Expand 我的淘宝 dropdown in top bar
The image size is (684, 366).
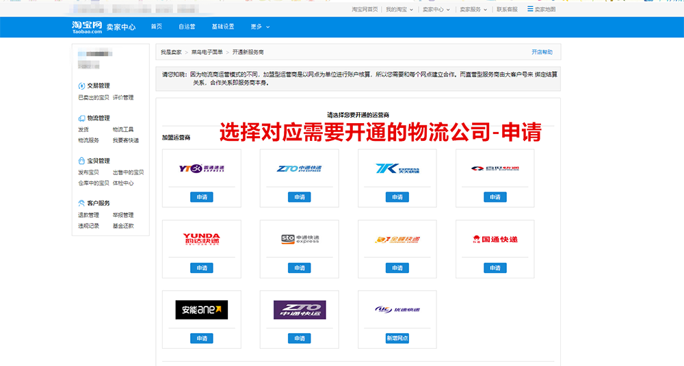click(x=399, y=9)
